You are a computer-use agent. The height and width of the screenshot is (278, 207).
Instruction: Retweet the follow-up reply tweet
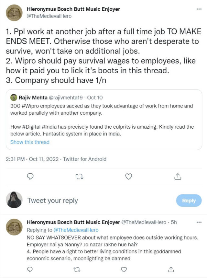click(x=77, y=269)
